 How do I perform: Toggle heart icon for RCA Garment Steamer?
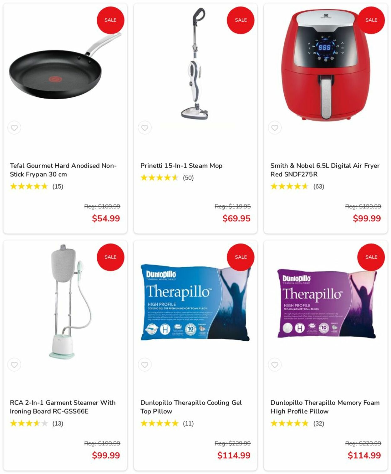[x=14, y=365]
